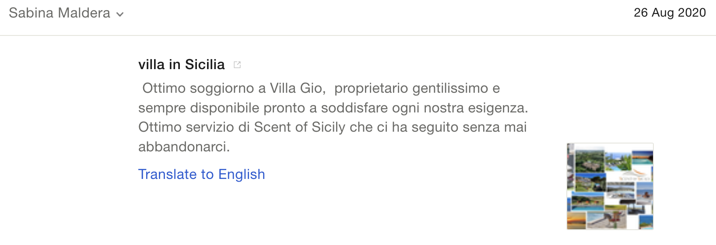
Task: Translate the review to English
Action: coord(201,174)
